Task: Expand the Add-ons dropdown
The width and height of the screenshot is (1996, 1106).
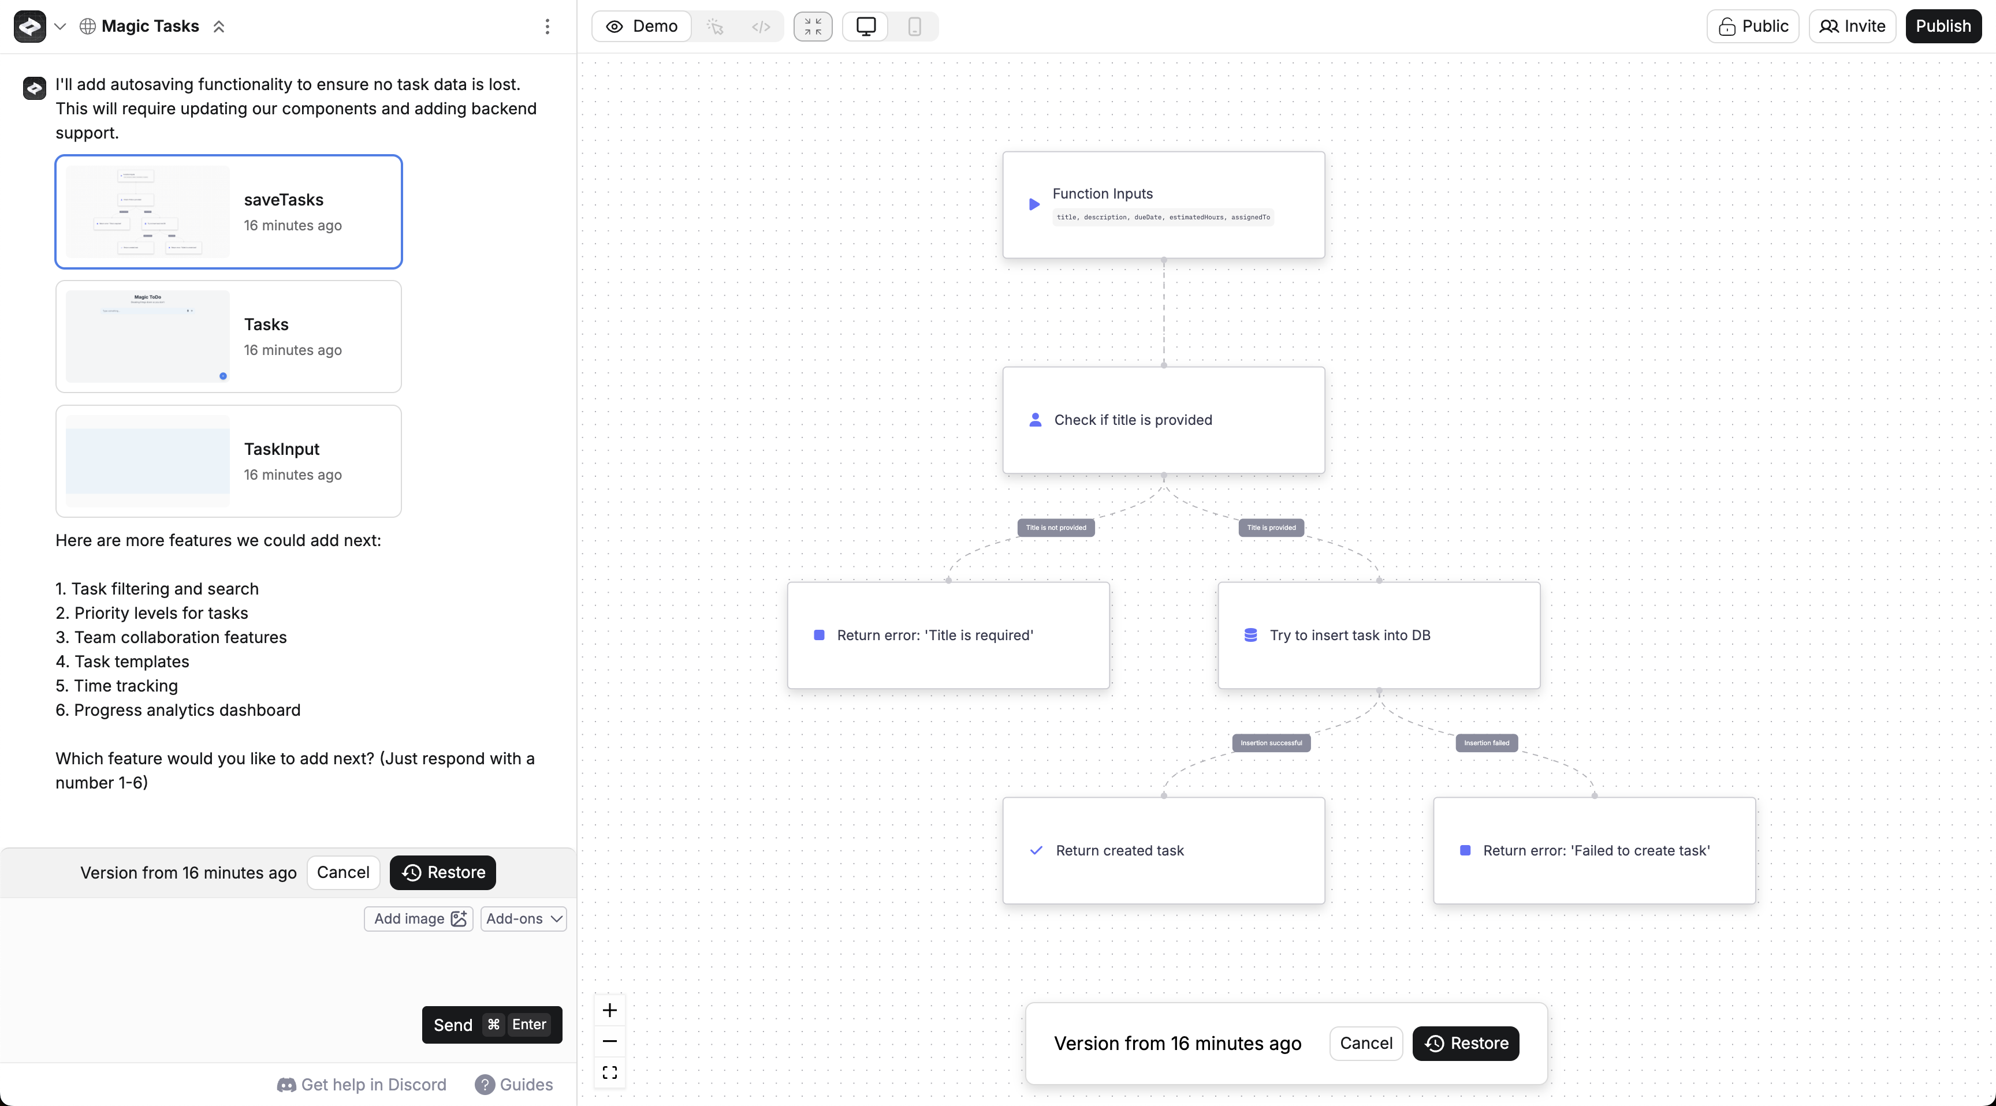Action: coord(524,918)
